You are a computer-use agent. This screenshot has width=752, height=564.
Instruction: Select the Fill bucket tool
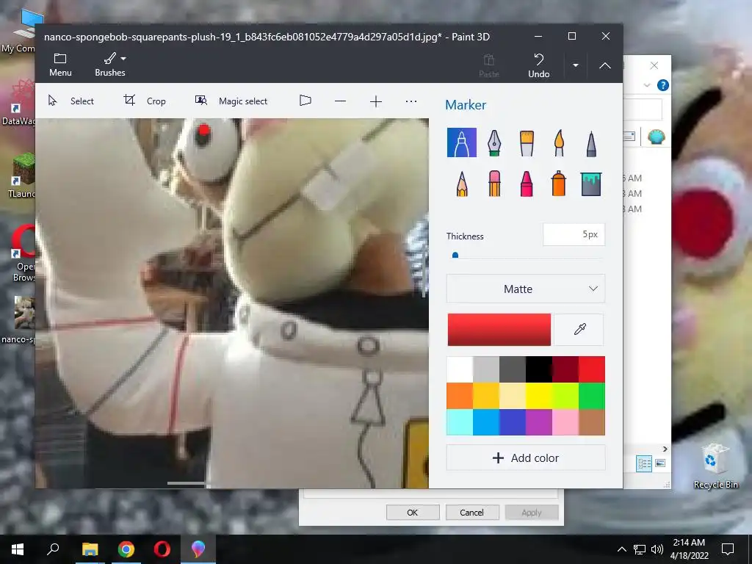[591, 184]
